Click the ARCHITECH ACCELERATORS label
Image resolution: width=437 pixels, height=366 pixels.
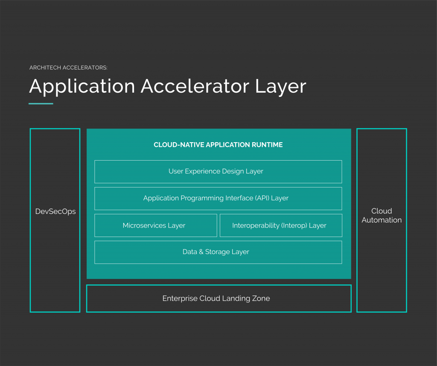click(68, 67)
